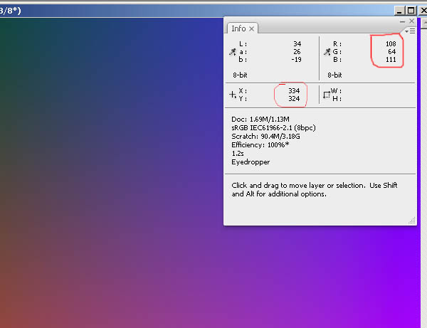Maximize the document window
The width and height of the screenshot is (427, 328).
tap(411, 11)
